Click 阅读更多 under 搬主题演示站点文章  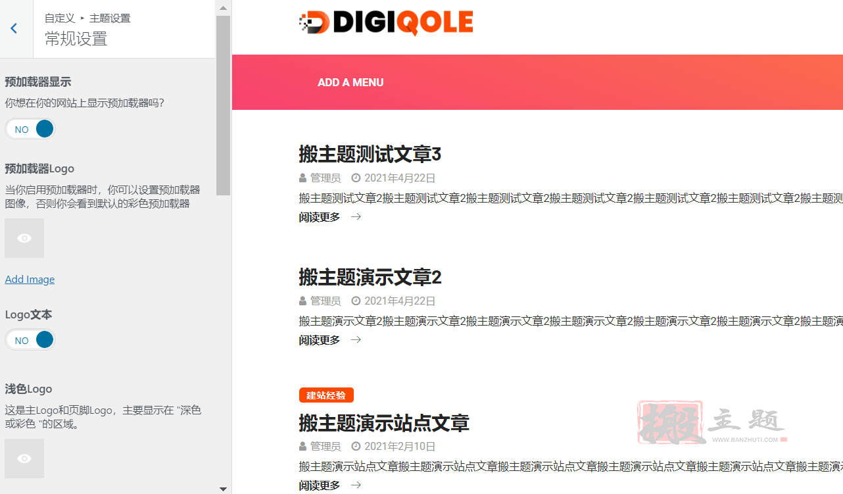tap(320, 485)
